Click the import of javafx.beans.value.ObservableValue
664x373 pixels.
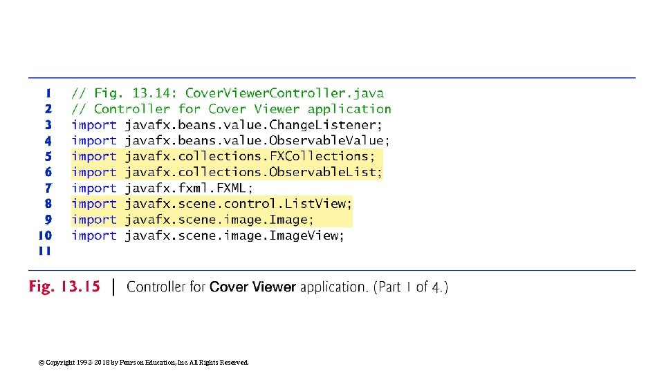click(230, 141)
